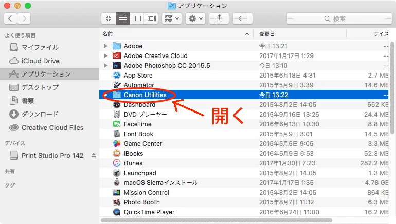Select the Mission Control name text

coord(147,193)
